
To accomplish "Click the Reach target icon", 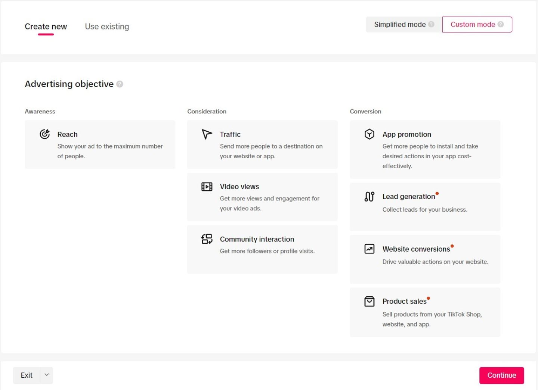I will click(45, 134).
